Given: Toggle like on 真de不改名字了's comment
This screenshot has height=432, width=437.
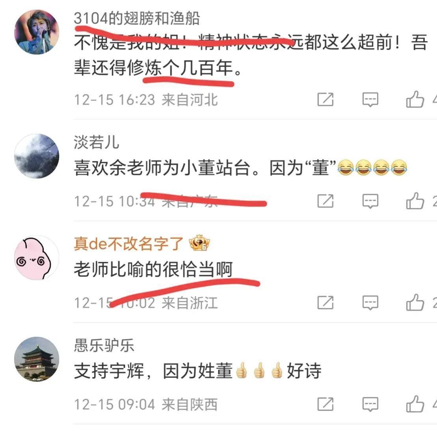Looking at the screenshot, I should (415, 302).
